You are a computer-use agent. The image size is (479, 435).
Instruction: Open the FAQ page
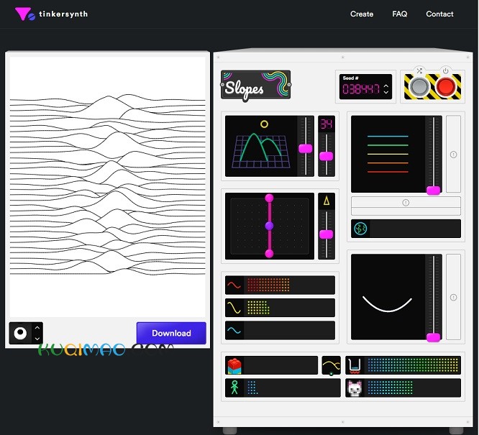coord(400,14)
